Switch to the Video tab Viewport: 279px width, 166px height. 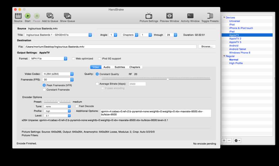[x=96, y=67]
